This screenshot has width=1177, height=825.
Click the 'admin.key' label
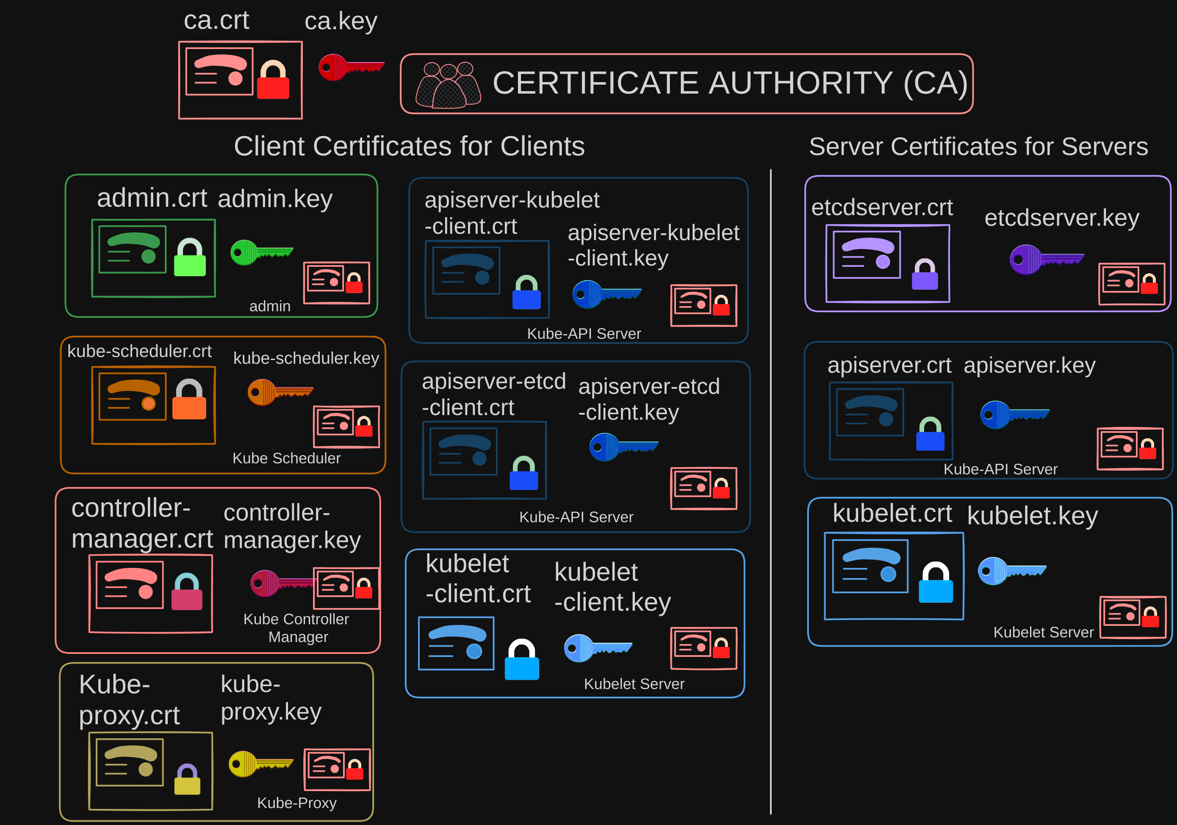pos(275,199)
